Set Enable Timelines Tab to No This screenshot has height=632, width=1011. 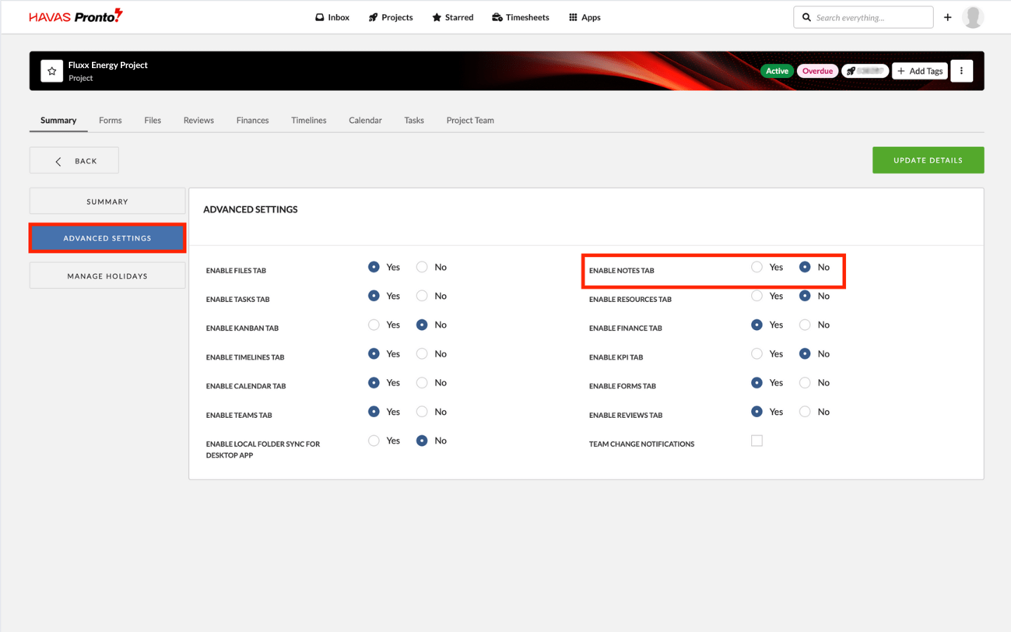point(422,354)
